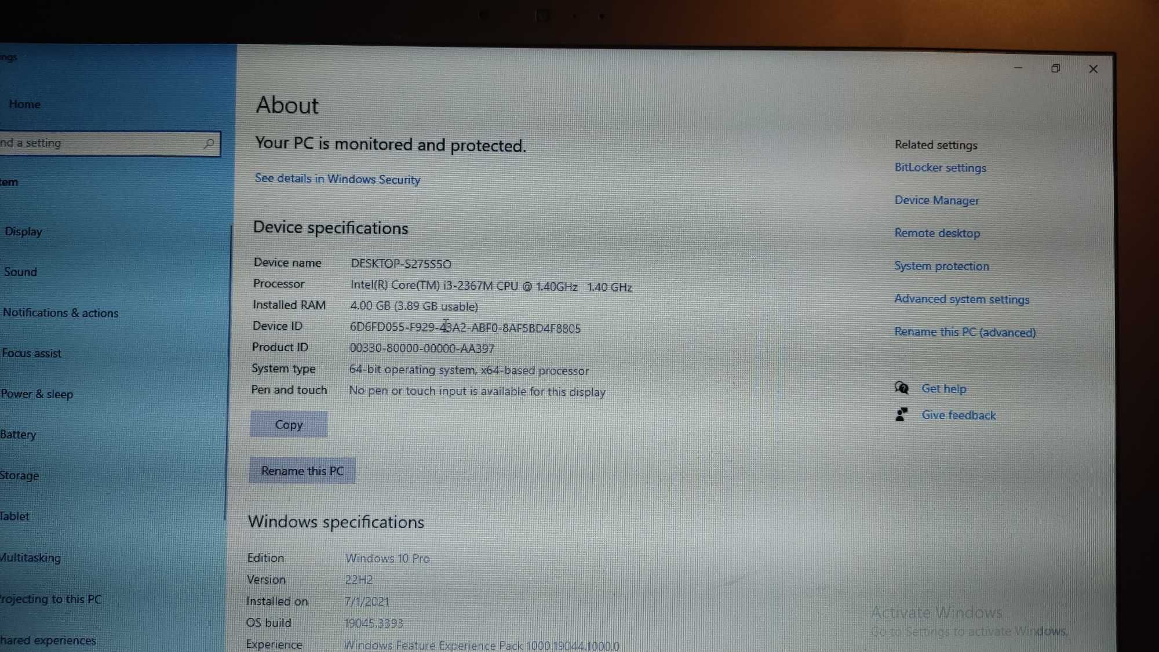The width and height of the screenshot is (1159, 652).
Task: Click the Copy button
Action: point(289,424)
